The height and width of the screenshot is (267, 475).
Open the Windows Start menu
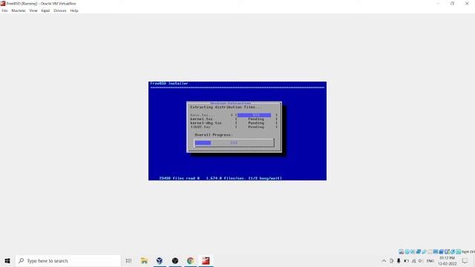tap(7, 260)
